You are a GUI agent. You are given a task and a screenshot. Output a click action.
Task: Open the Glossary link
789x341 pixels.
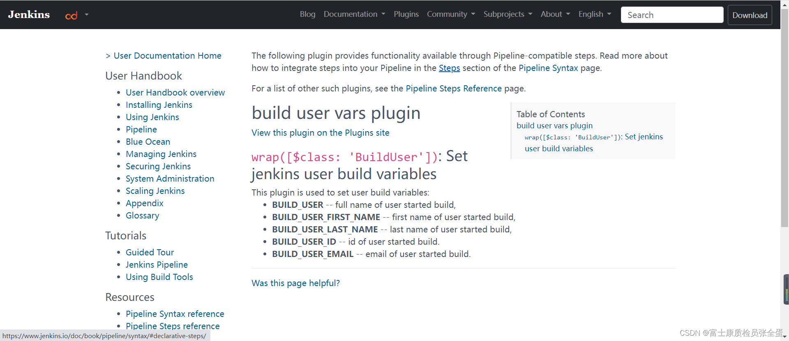(143, 216)
